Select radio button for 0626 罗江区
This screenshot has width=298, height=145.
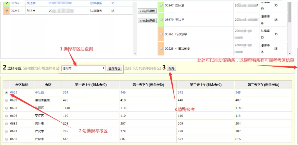point(7,116)
